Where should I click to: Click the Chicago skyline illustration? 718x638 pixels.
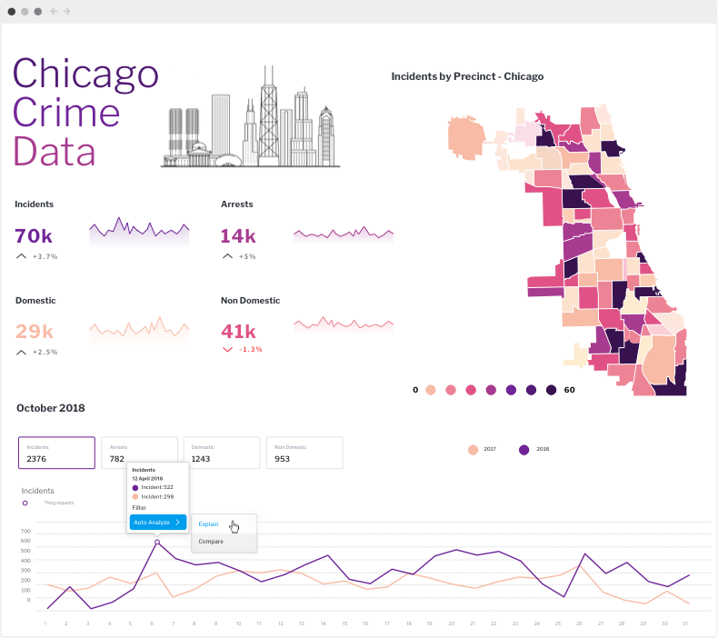(251, 116)
